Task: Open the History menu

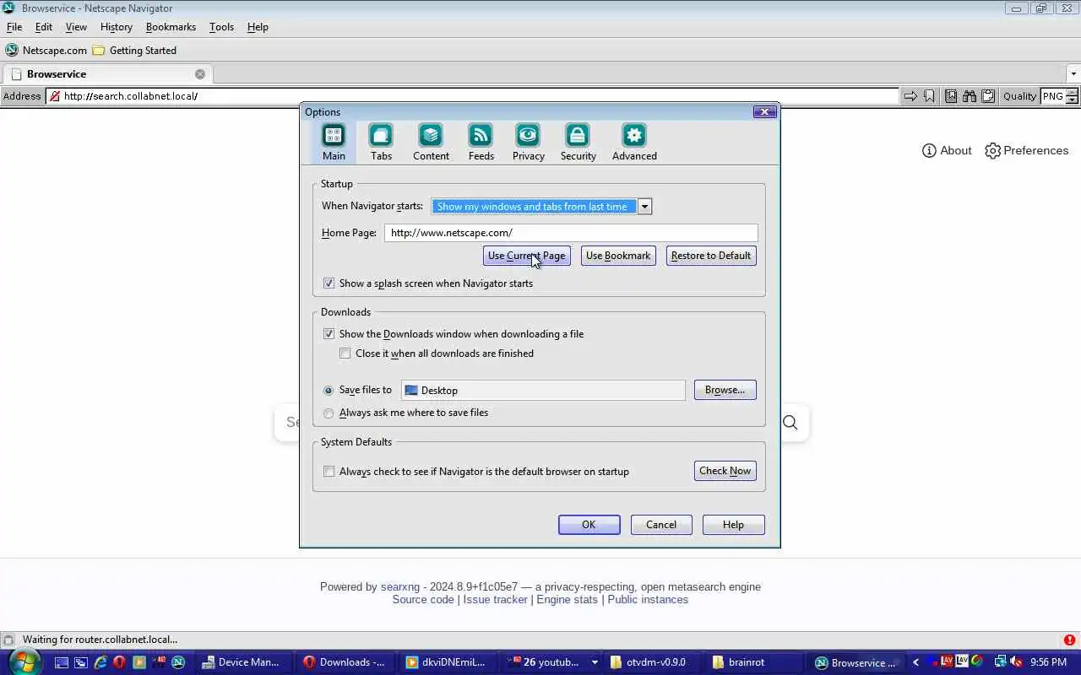Action: [116, 27]
